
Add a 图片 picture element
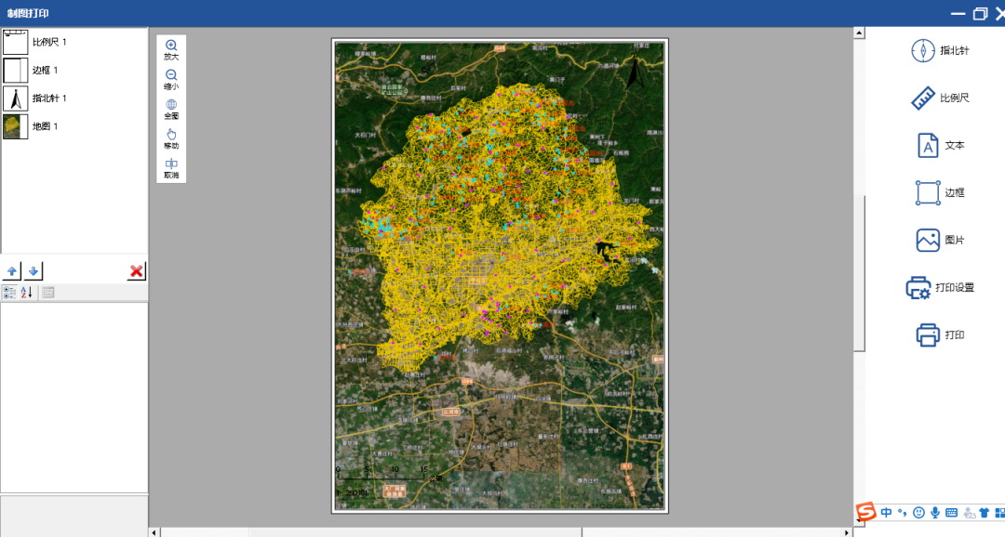(939, 240)
